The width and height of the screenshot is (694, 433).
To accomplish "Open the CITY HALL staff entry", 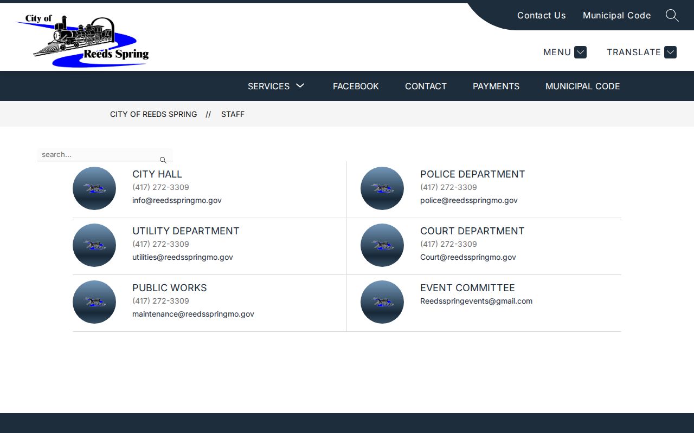I will 157,174.
